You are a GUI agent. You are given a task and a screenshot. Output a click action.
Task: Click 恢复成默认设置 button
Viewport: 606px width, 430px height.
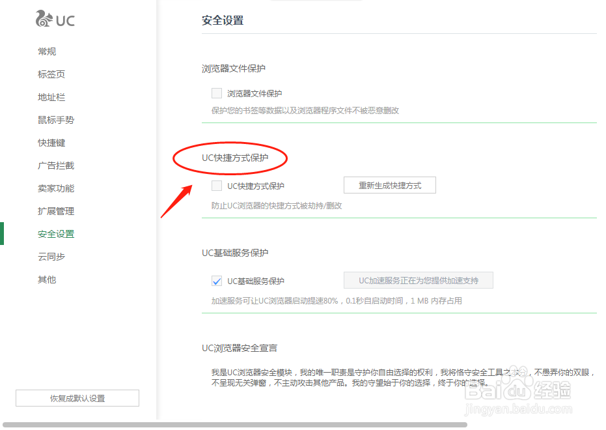(x=77, y=398)
